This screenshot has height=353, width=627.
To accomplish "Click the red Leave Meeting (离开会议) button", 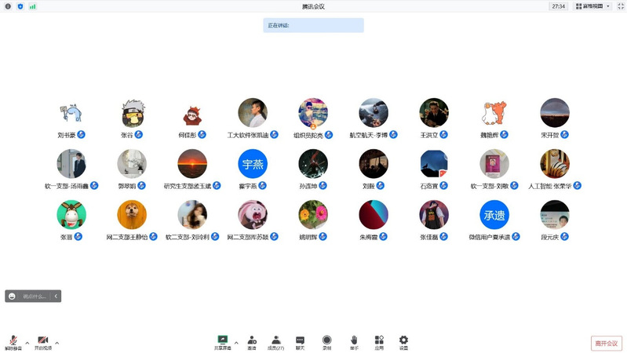I will coord(606,344).
